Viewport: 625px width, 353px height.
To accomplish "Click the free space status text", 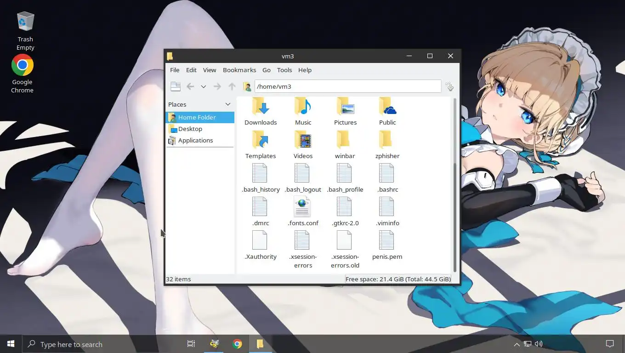I will (x=398, y=279).
